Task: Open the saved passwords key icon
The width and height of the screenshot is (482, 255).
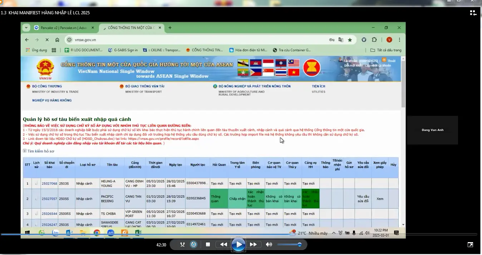Action: tap(332, 40)
